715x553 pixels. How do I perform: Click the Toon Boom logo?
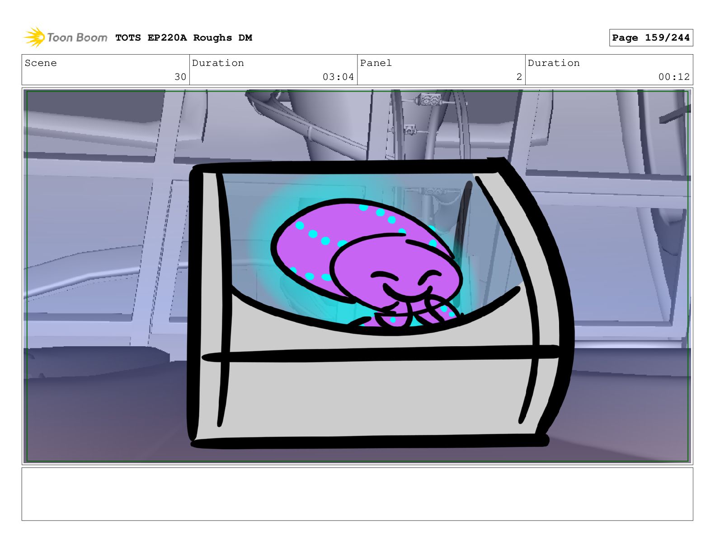66,37
